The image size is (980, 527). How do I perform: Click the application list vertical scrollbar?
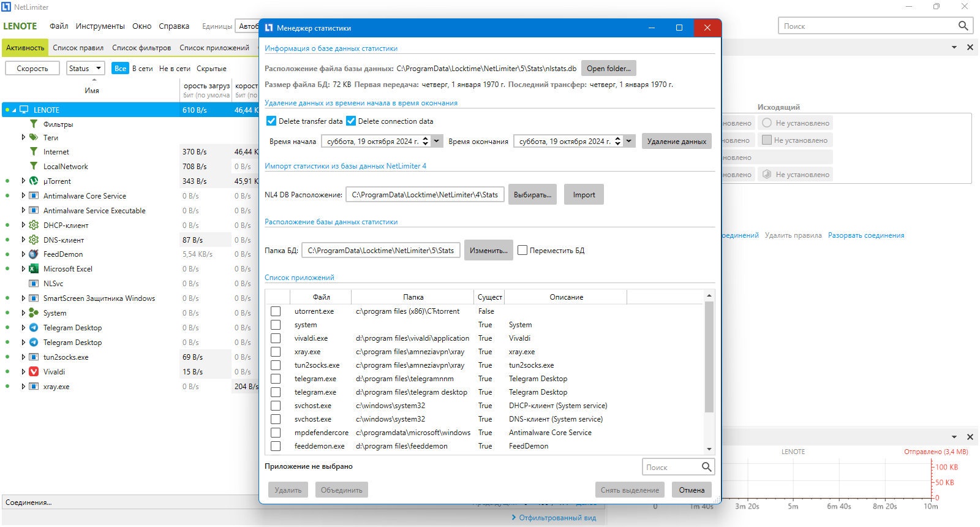709,373
